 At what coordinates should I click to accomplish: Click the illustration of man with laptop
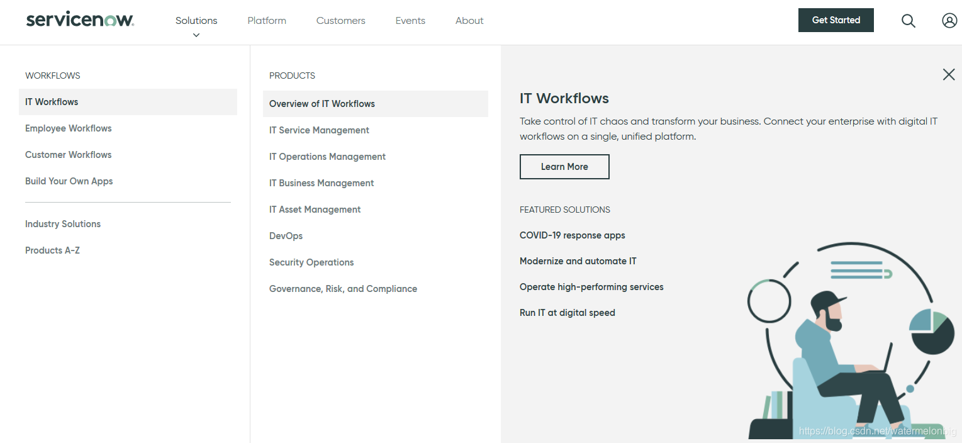point(852,340)
